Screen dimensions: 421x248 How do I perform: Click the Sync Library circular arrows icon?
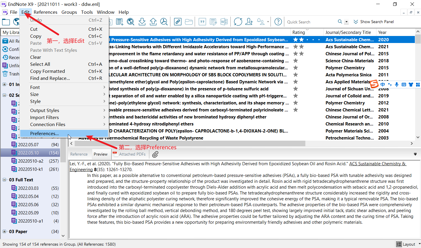click(x=238, y=22)
